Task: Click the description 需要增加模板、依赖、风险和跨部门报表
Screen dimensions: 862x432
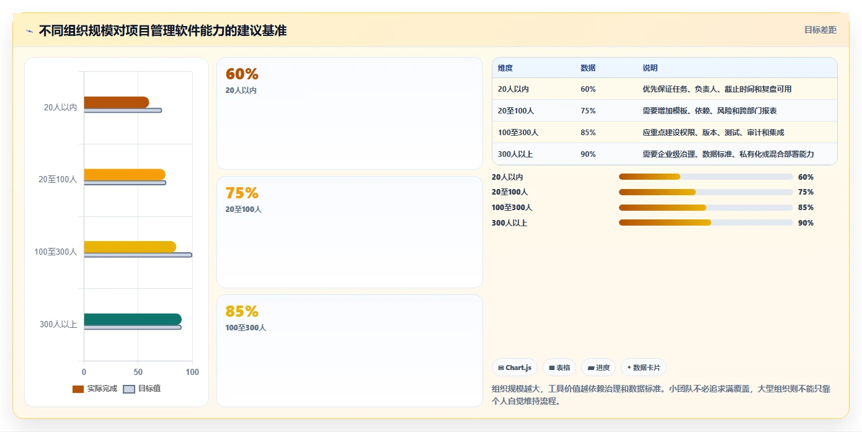Action: pos(709,111)
